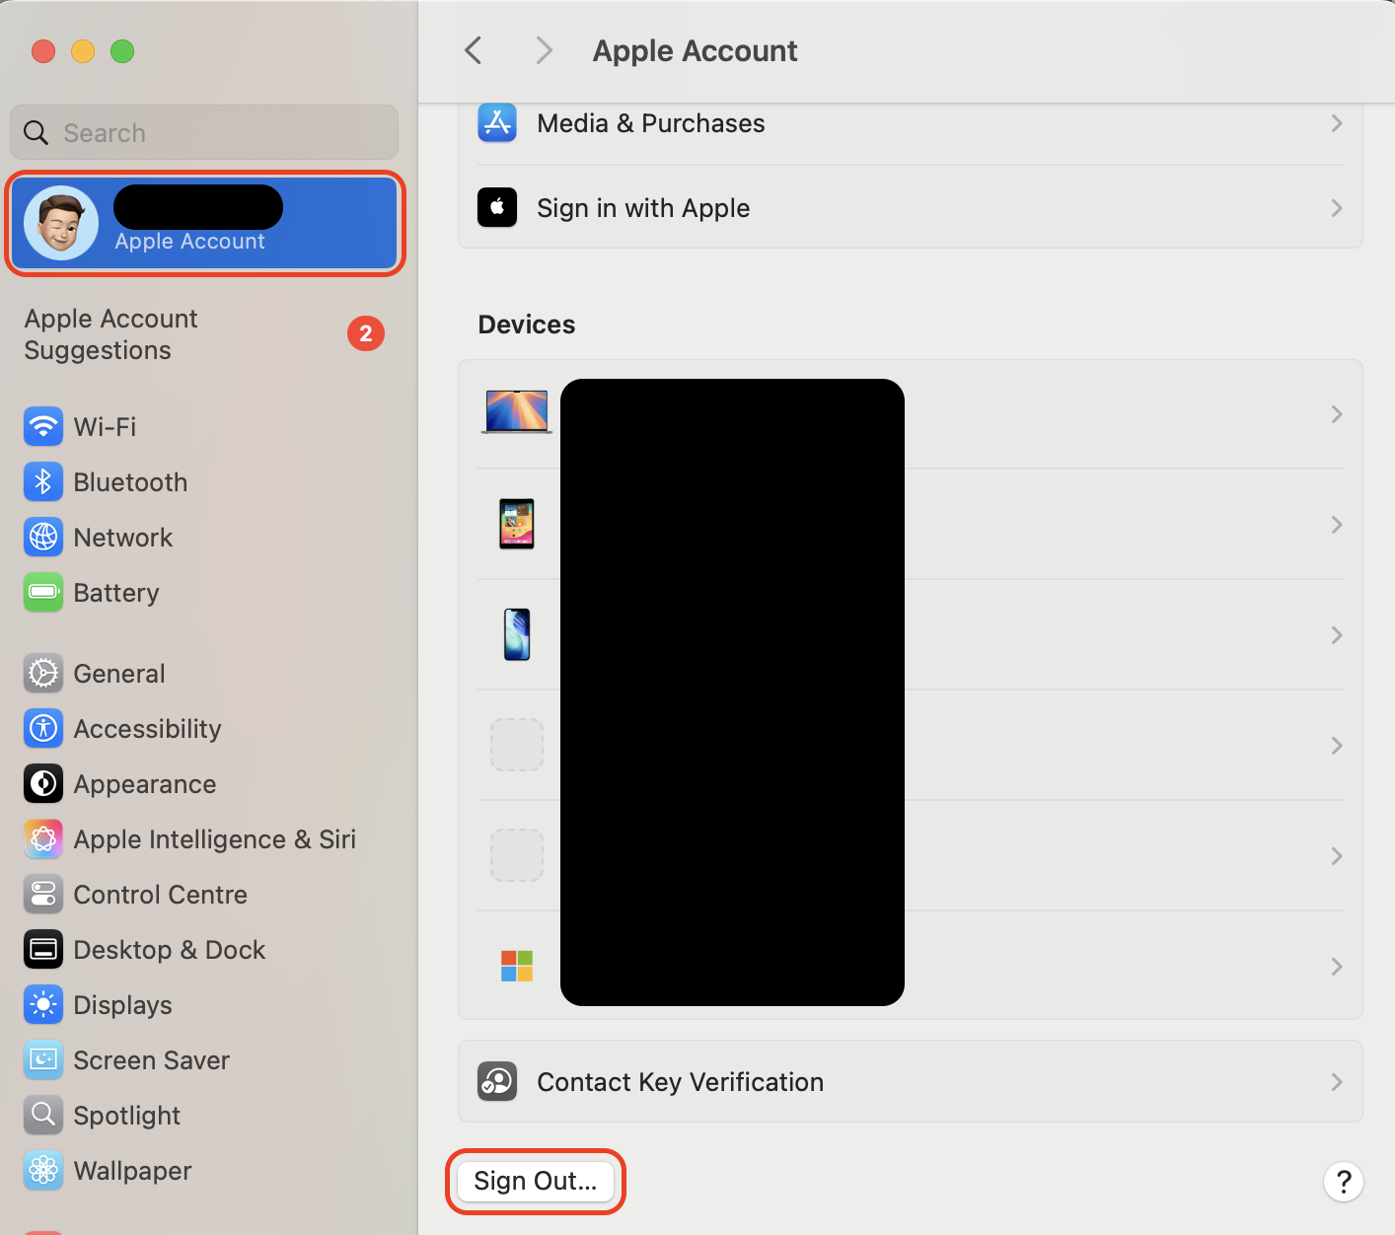Go forward with the right arrow
Image resolution: width=1395 pixels, height=1235 pixels.
click(x=544, y=50)
